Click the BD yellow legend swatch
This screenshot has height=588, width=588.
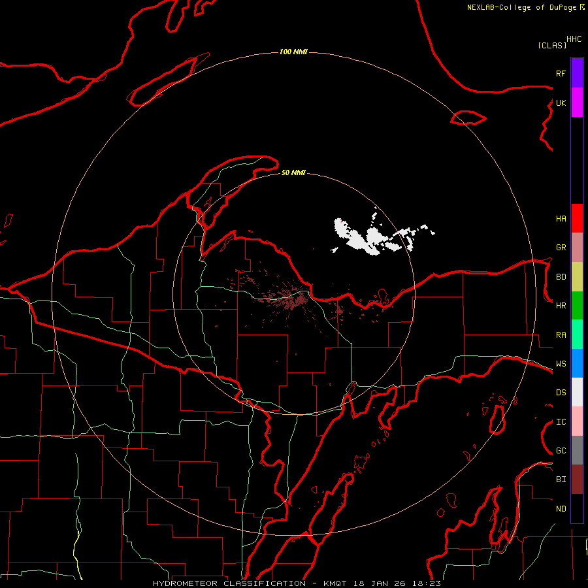coord(577,277)
